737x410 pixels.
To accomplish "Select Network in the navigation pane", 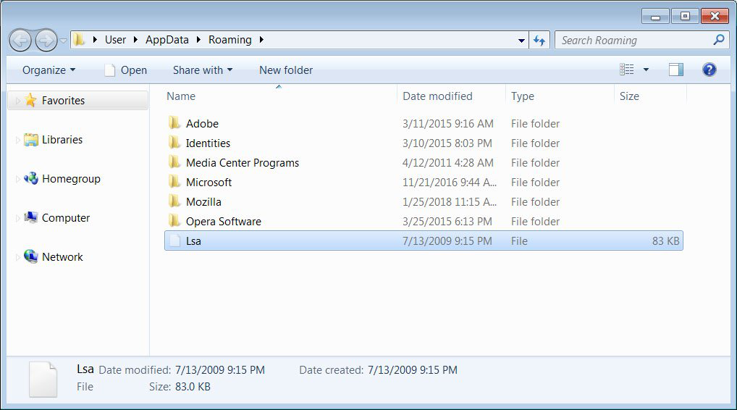I will [62, 257].
